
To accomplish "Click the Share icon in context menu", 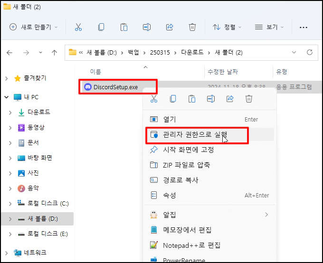I will (x=230, y=99).
